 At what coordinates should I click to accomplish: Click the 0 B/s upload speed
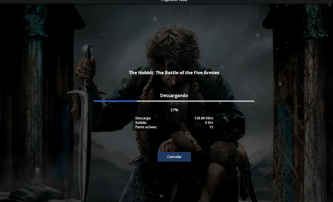209,123
